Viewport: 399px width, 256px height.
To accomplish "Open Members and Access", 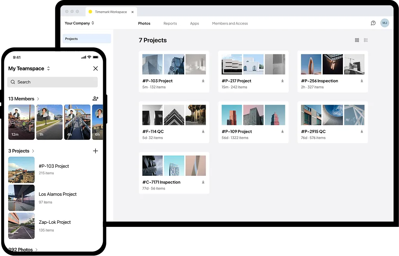I will pyautogui.click(x=230, y=23).
